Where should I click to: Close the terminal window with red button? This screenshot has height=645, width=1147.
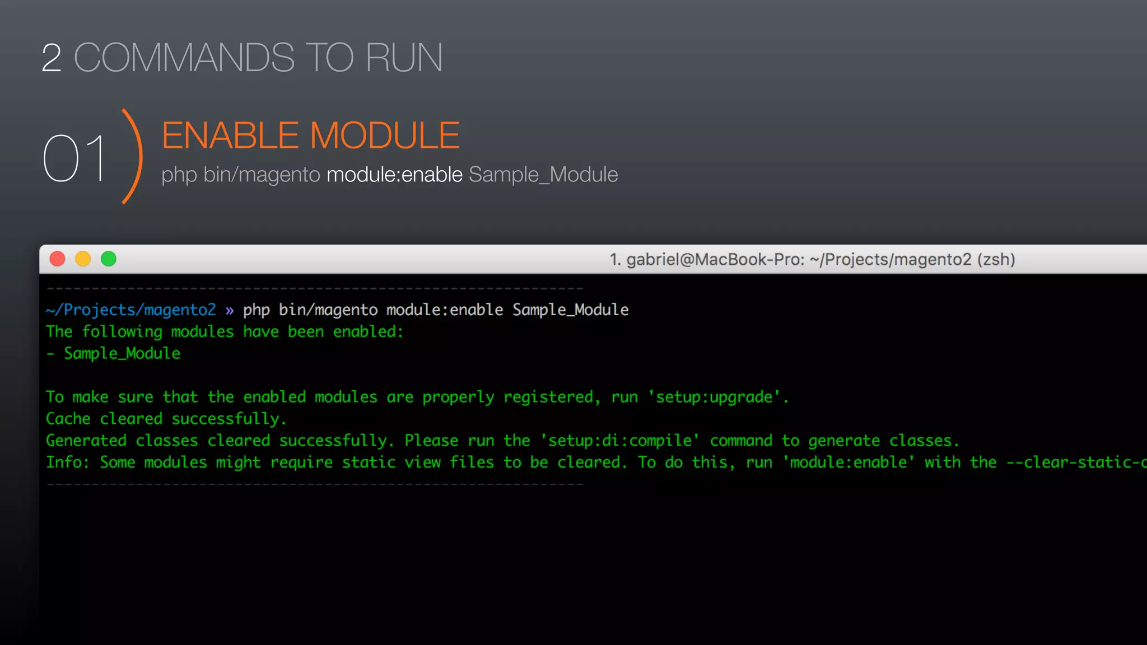coord(58,259)
